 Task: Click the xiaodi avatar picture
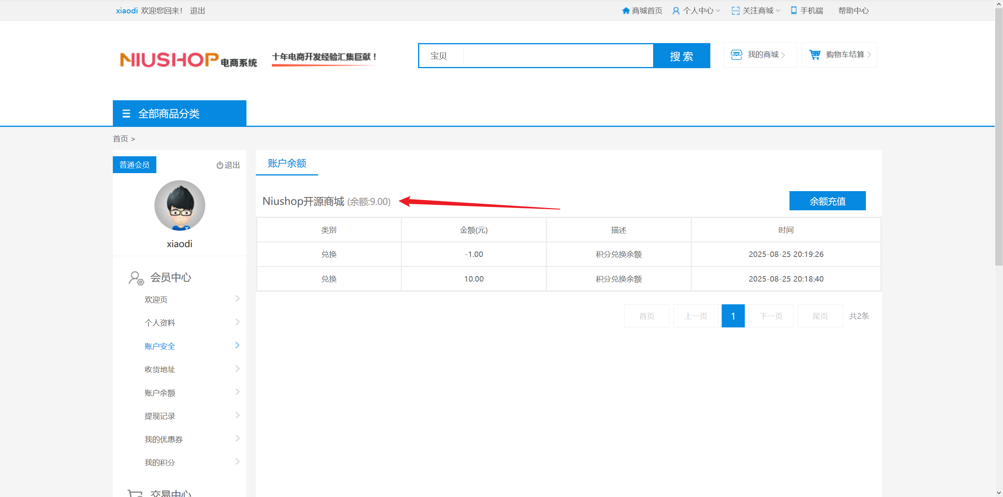point(179,205)
